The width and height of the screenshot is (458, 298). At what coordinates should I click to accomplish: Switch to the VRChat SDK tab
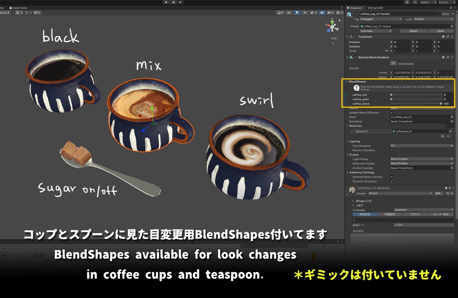coord(376,8)
